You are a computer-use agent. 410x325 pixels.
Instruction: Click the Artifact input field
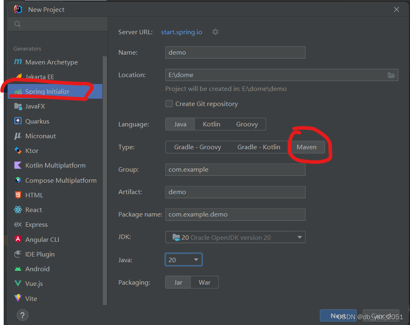(235, 192)
